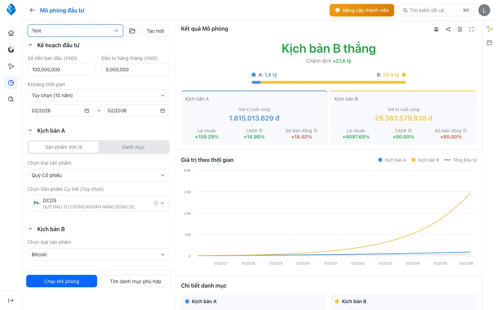Enter fullscreen with the expand icon
This screenshot has height=310, width=496.
point(472,29)
